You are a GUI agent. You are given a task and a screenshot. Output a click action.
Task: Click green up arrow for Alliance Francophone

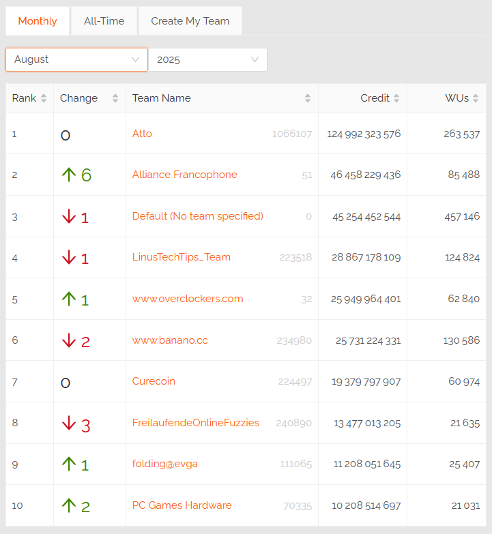coord(69,175)
